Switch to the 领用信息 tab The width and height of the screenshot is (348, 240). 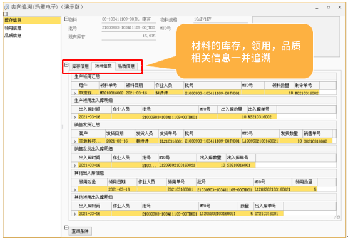pyautogui.click(x=103, y=66)
